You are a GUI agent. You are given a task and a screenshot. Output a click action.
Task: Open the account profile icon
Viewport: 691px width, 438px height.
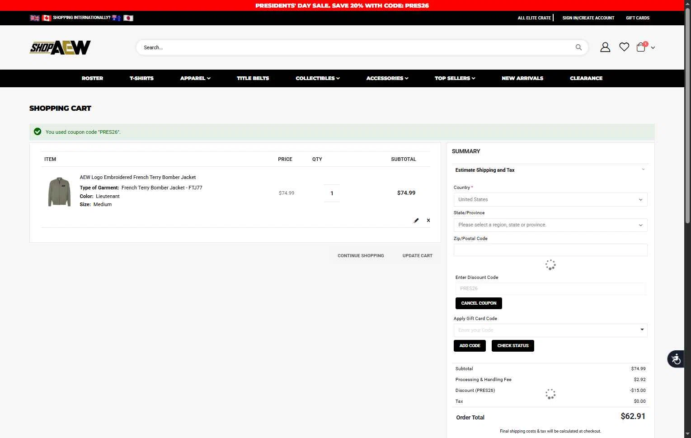pyautogui.click(x=605, y=47)
